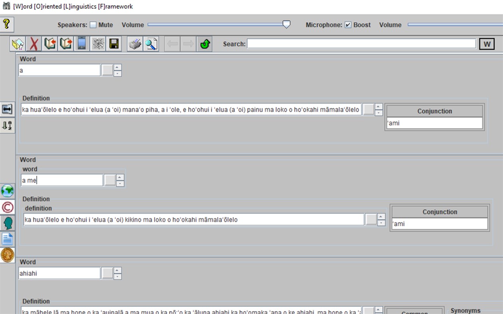Click the green undo arrow icon

coord(204,43)
